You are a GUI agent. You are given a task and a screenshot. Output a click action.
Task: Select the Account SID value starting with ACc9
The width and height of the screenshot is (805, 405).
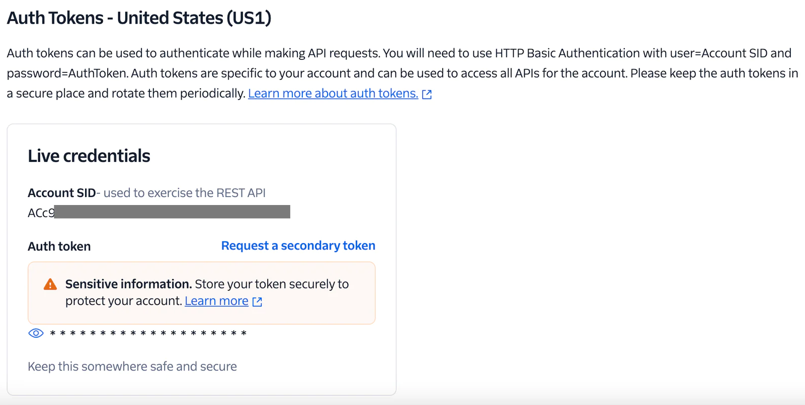coord(41,213)
